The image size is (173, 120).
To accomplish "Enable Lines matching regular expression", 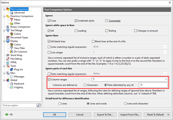I will [x=49, y=47].
